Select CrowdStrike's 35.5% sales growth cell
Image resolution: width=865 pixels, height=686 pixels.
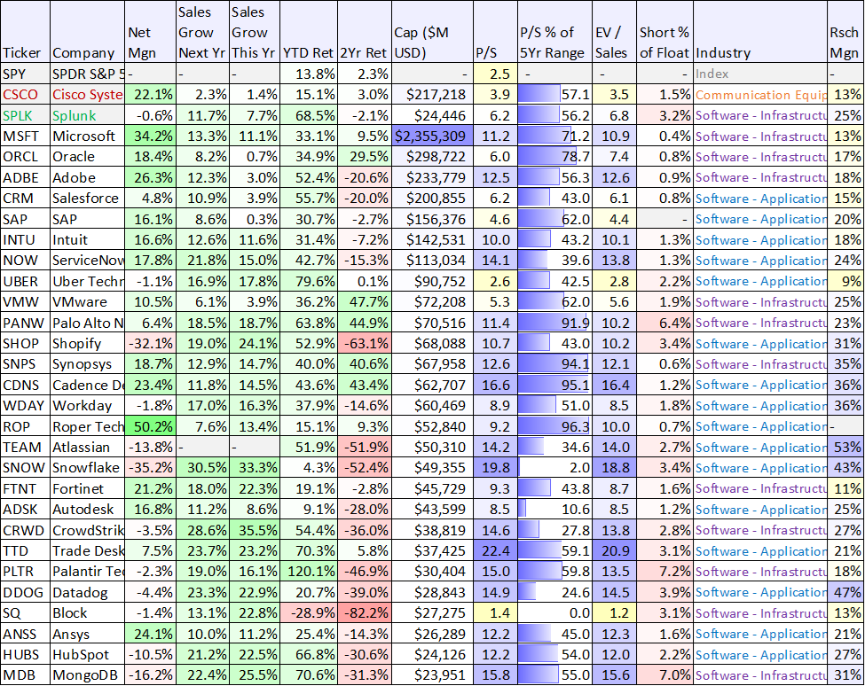coord(255,530)
